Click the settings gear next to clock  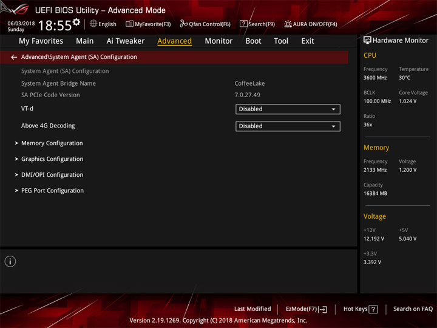coord(76,22)
